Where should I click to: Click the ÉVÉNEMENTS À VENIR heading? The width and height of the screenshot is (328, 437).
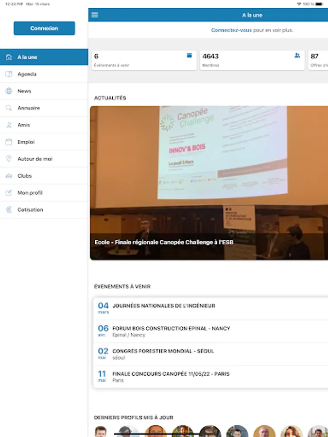click(x=122, y=286)
